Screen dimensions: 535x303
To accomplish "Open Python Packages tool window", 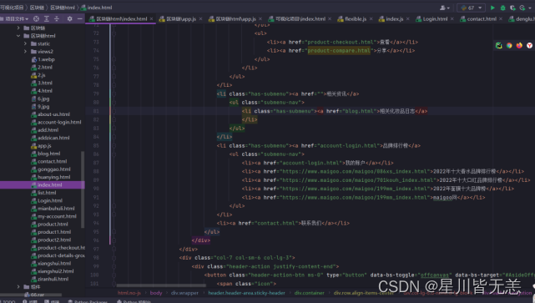I will pos(88,301).
